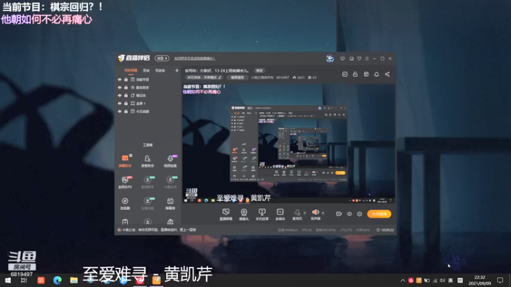Open the notification bell icon

pyautogui.click(x=376, y=74)
